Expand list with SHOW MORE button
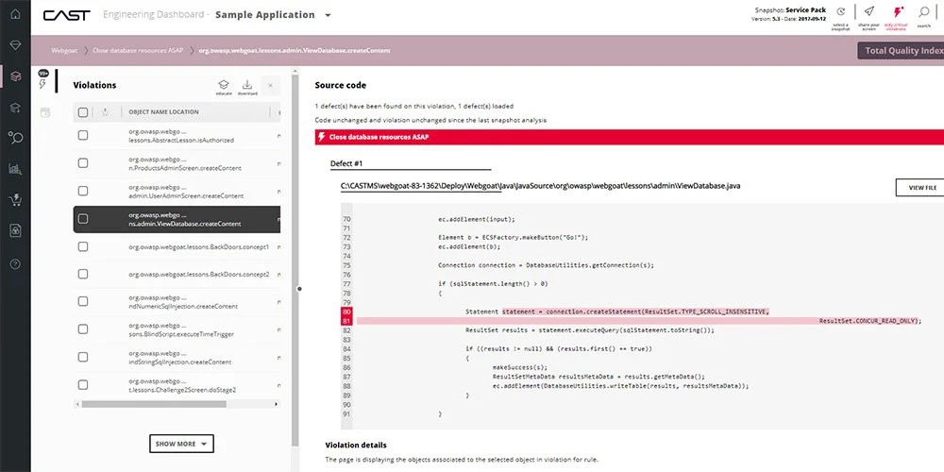Viewport: 944px width, 472px height. click(181, 444)
